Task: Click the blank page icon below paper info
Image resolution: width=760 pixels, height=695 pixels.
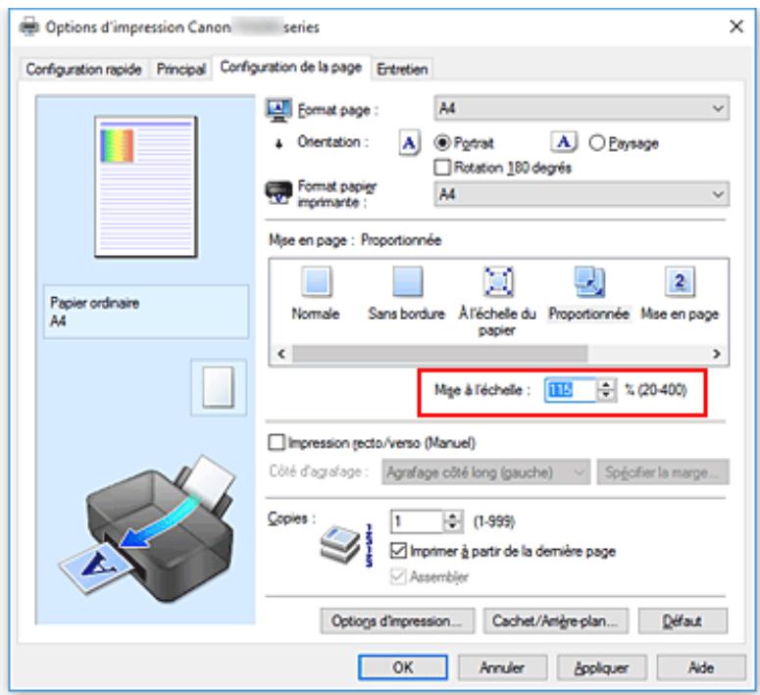Action: [219, 388]
